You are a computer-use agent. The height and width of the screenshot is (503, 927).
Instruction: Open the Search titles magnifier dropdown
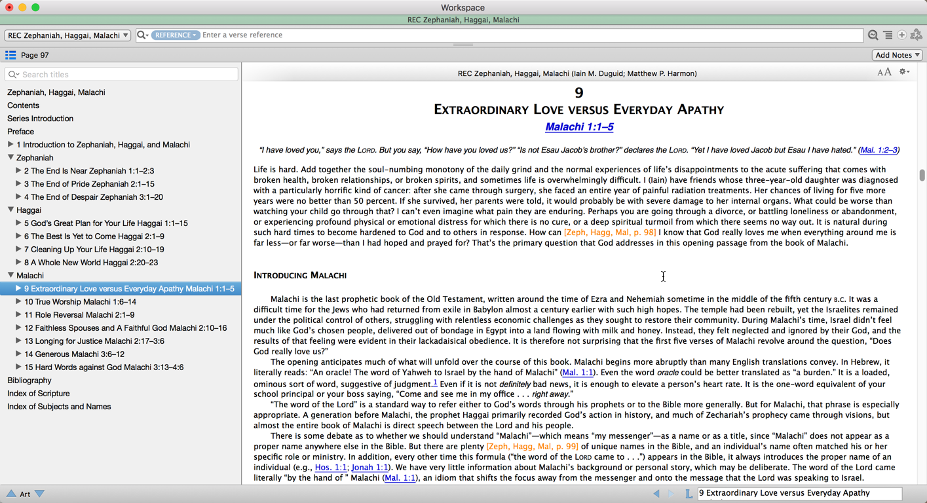(14, 75)
